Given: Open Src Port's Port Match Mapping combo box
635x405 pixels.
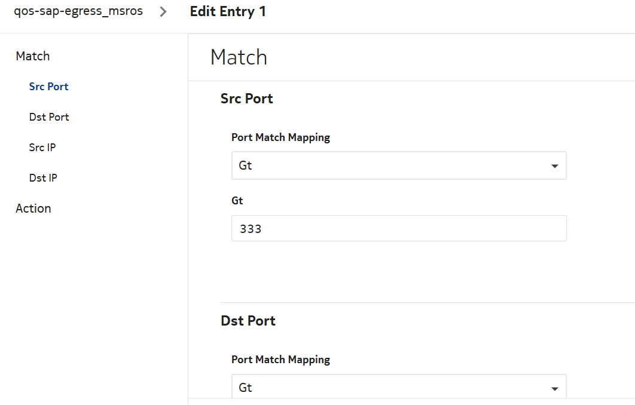Looking at the screenshot, I should coord(389,165).
